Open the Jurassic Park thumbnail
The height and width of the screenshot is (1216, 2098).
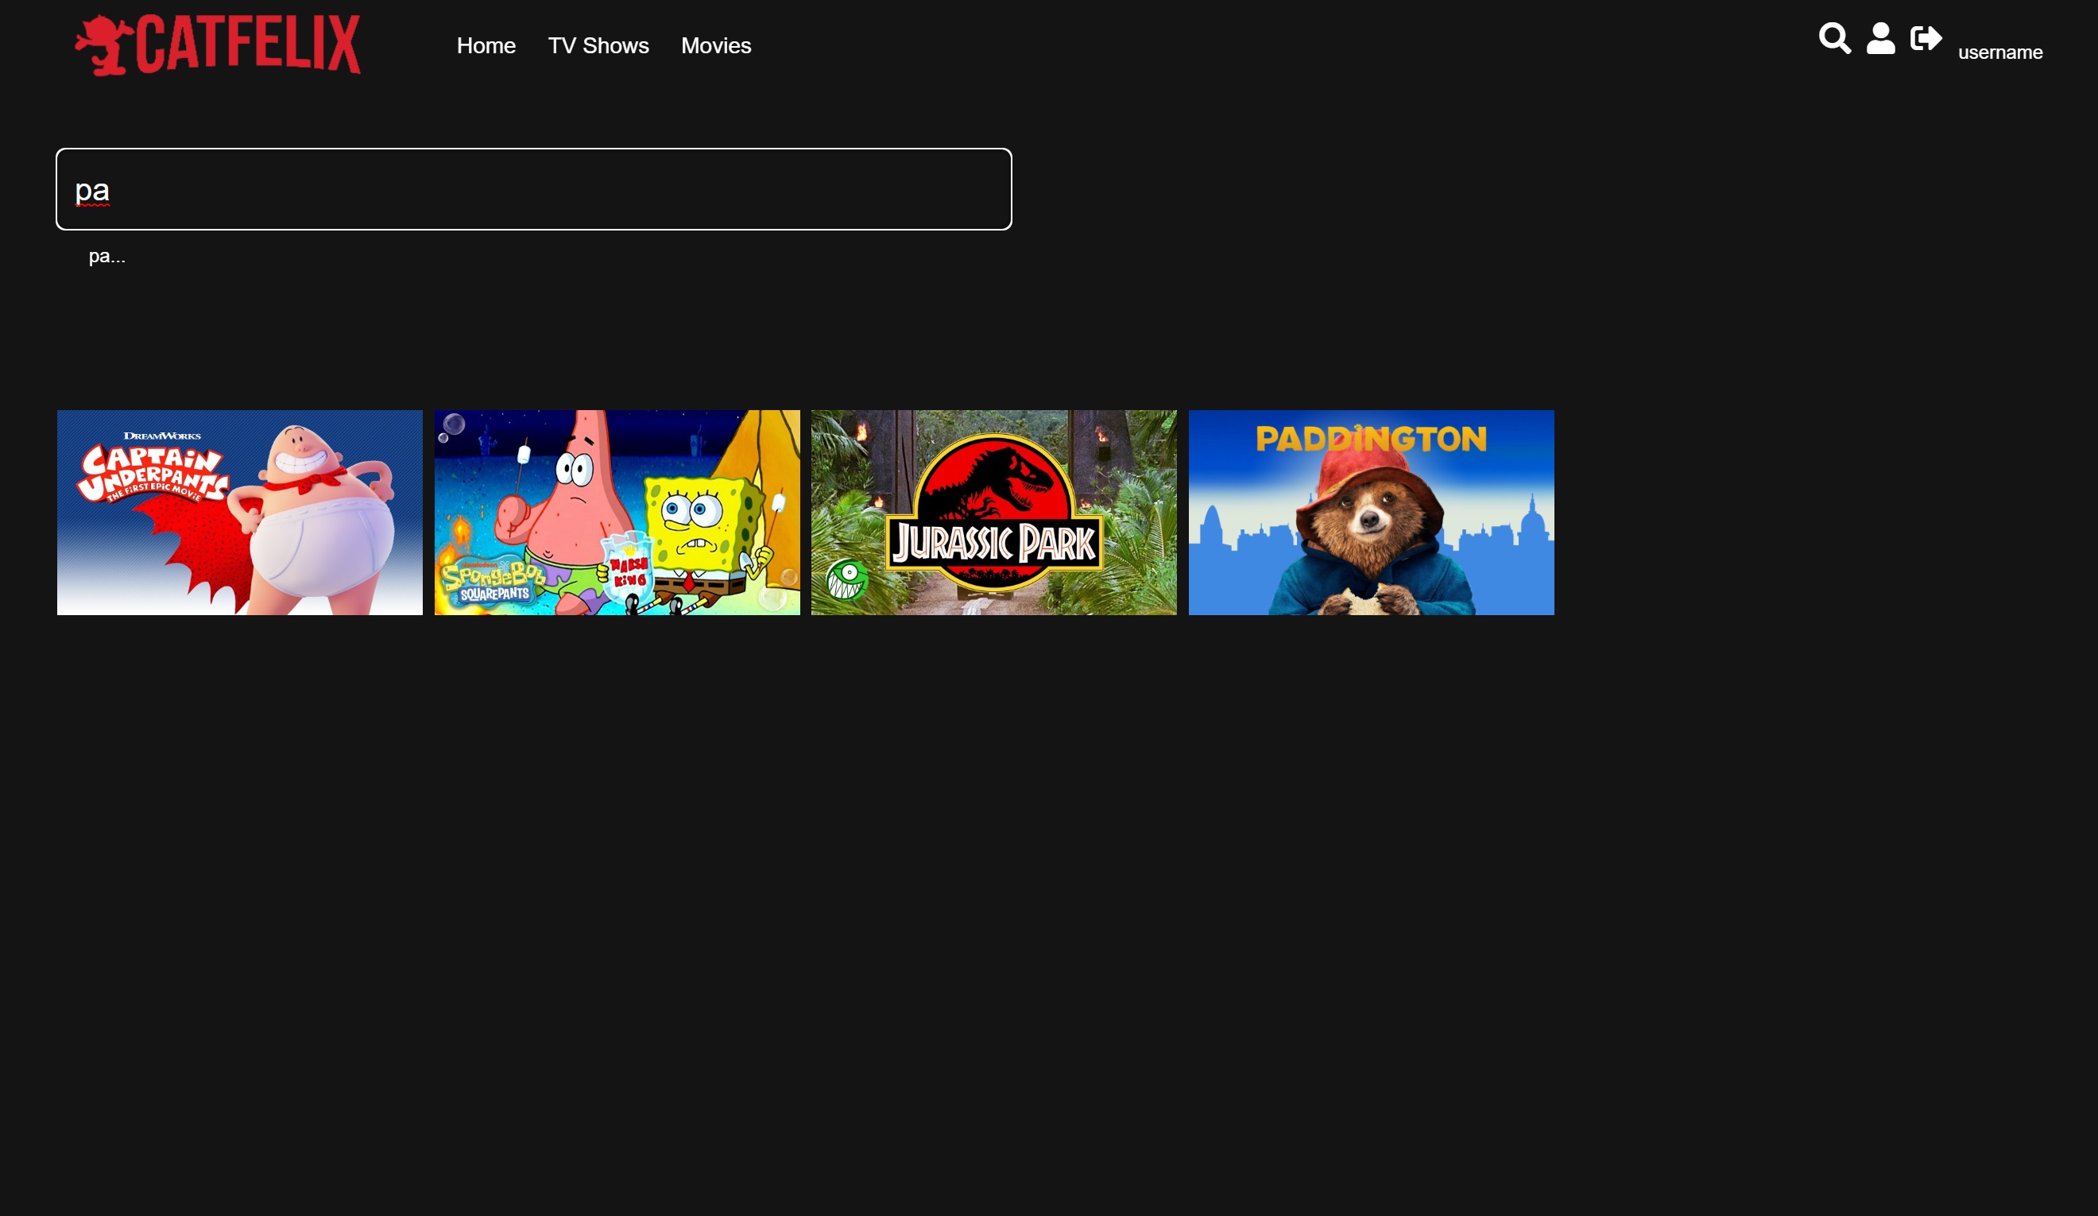point(994,512)
